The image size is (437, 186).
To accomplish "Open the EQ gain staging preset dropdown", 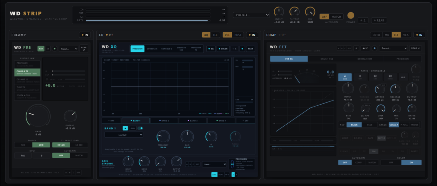I will [x=214, y=164].
